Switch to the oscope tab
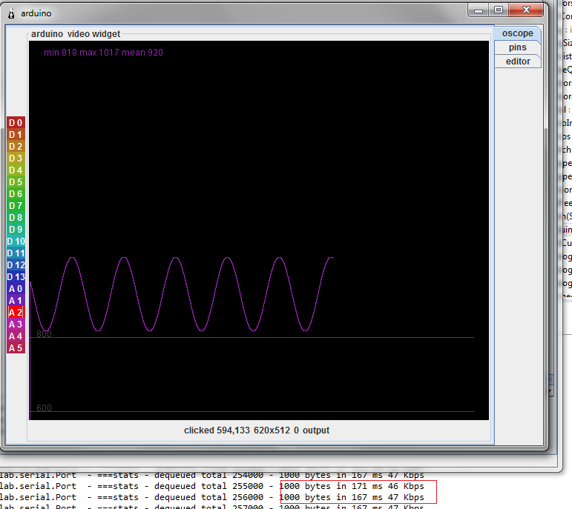 click(517, 33)
